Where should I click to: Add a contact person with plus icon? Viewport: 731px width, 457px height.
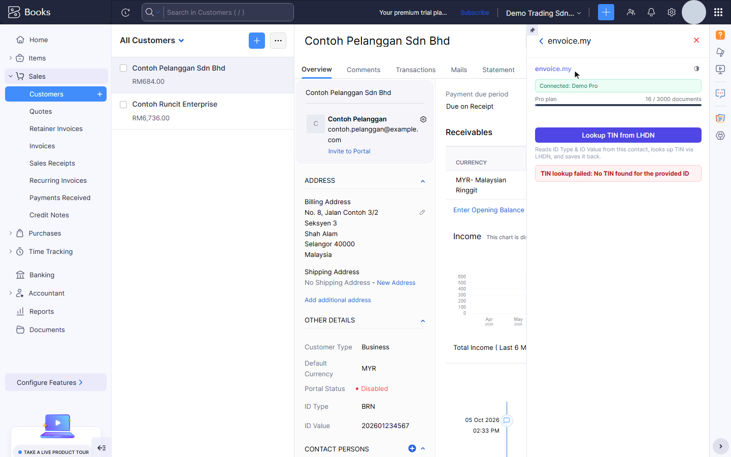point(412,448)
